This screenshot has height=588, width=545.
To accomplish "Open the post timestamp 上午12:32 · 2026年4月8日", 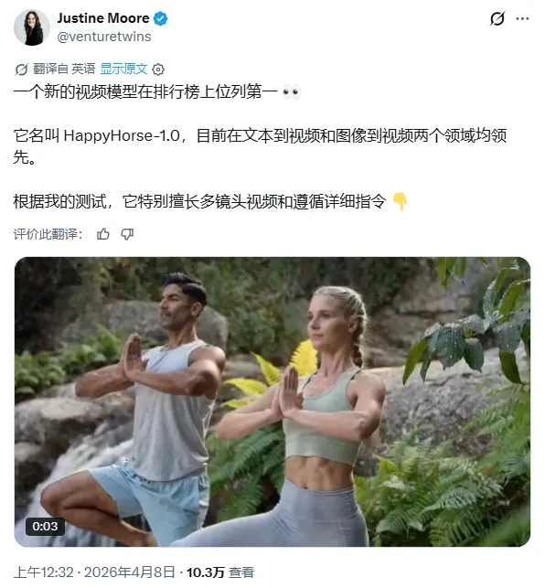I will (x=94, y=572).
